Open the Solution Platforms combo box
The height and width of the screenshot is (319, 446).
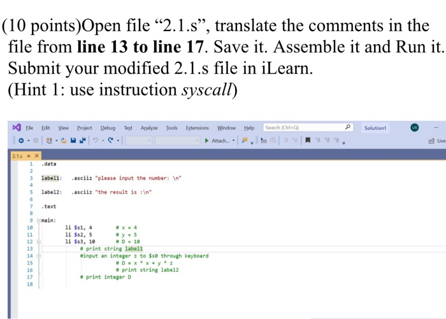pos(177,141)
